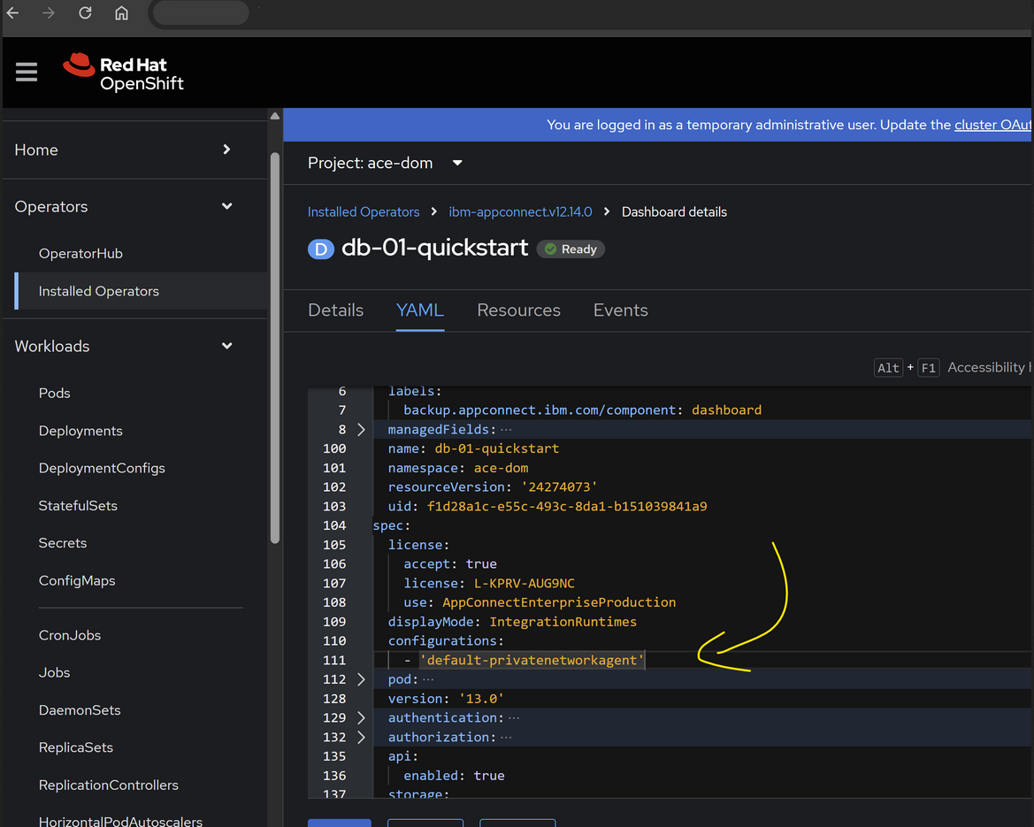
Task: Click the Ready status badge
Action: pyautogui.click(x=571, y=249)
